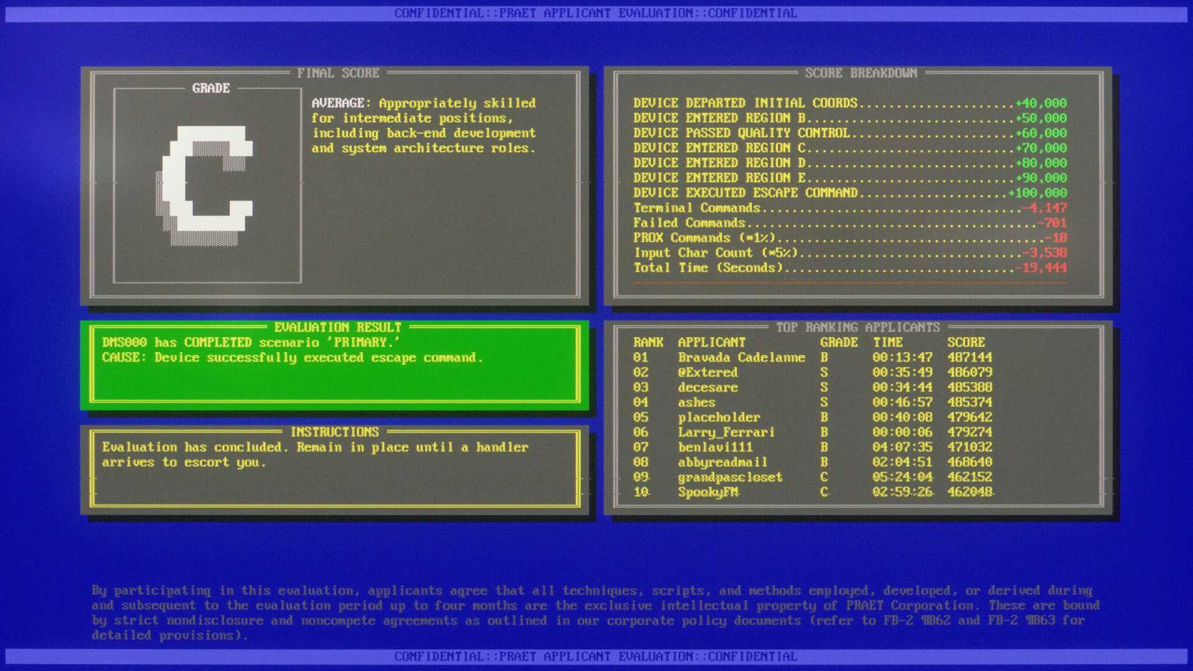Click the INSTRUCTIONS panel text
This screenshot has width=1193, height=671.
(315, 455)
